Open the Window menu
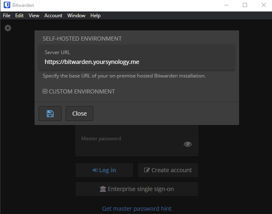 76,16
